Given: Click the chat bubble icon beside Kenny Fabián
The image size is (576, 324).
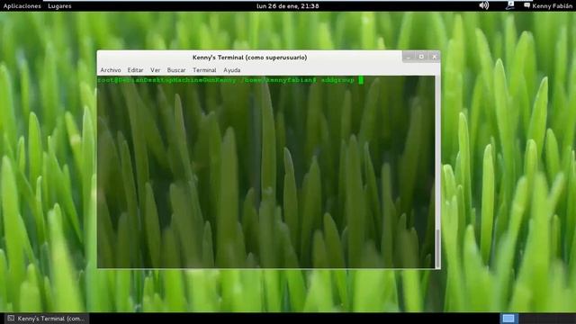Looking at the screenshot, I should [x=526, y=5].
